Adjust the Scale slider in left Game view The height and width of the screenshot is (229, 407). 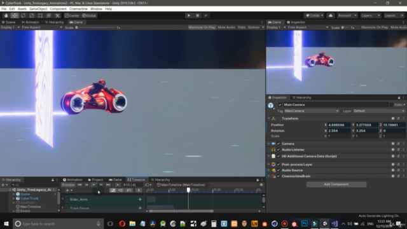tap(95, 27)
